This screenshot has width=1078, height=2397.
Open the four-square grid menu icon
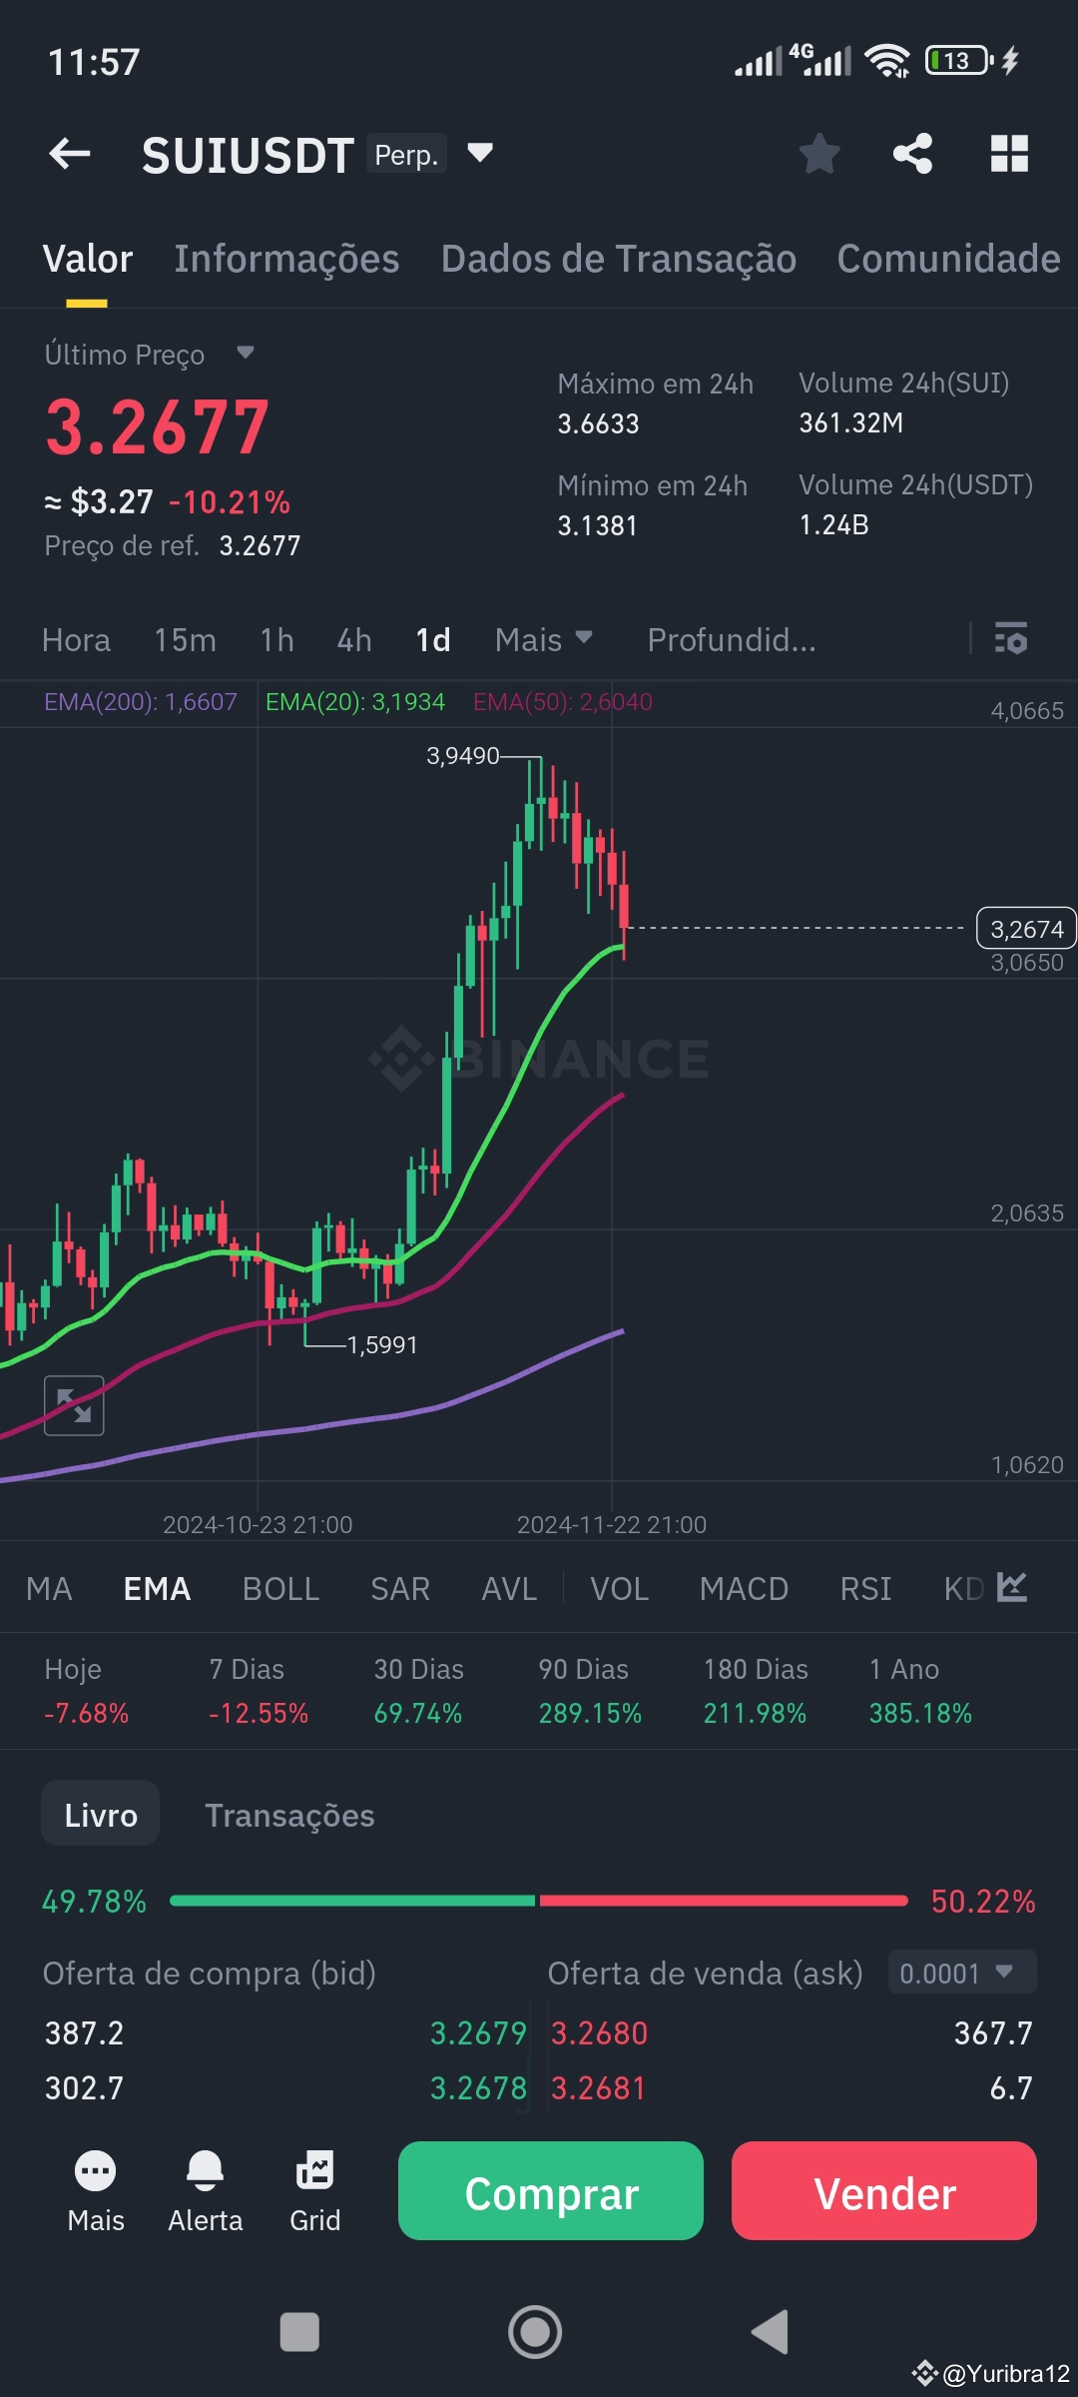point(1009,154)
